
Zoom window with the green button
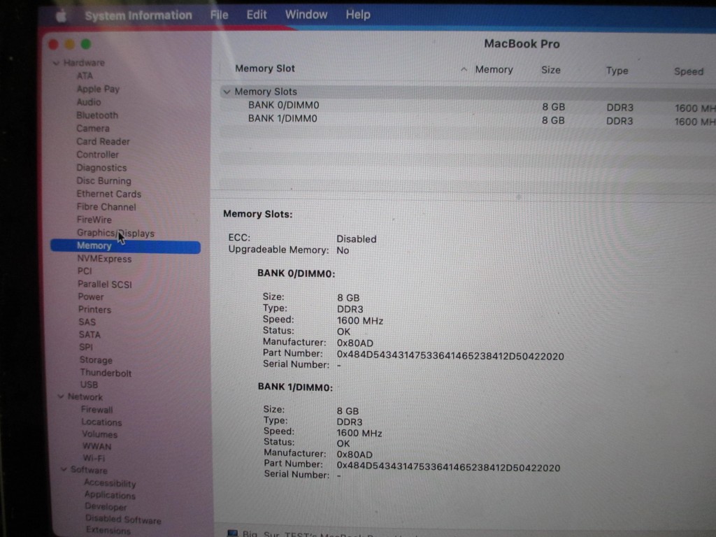86,44
